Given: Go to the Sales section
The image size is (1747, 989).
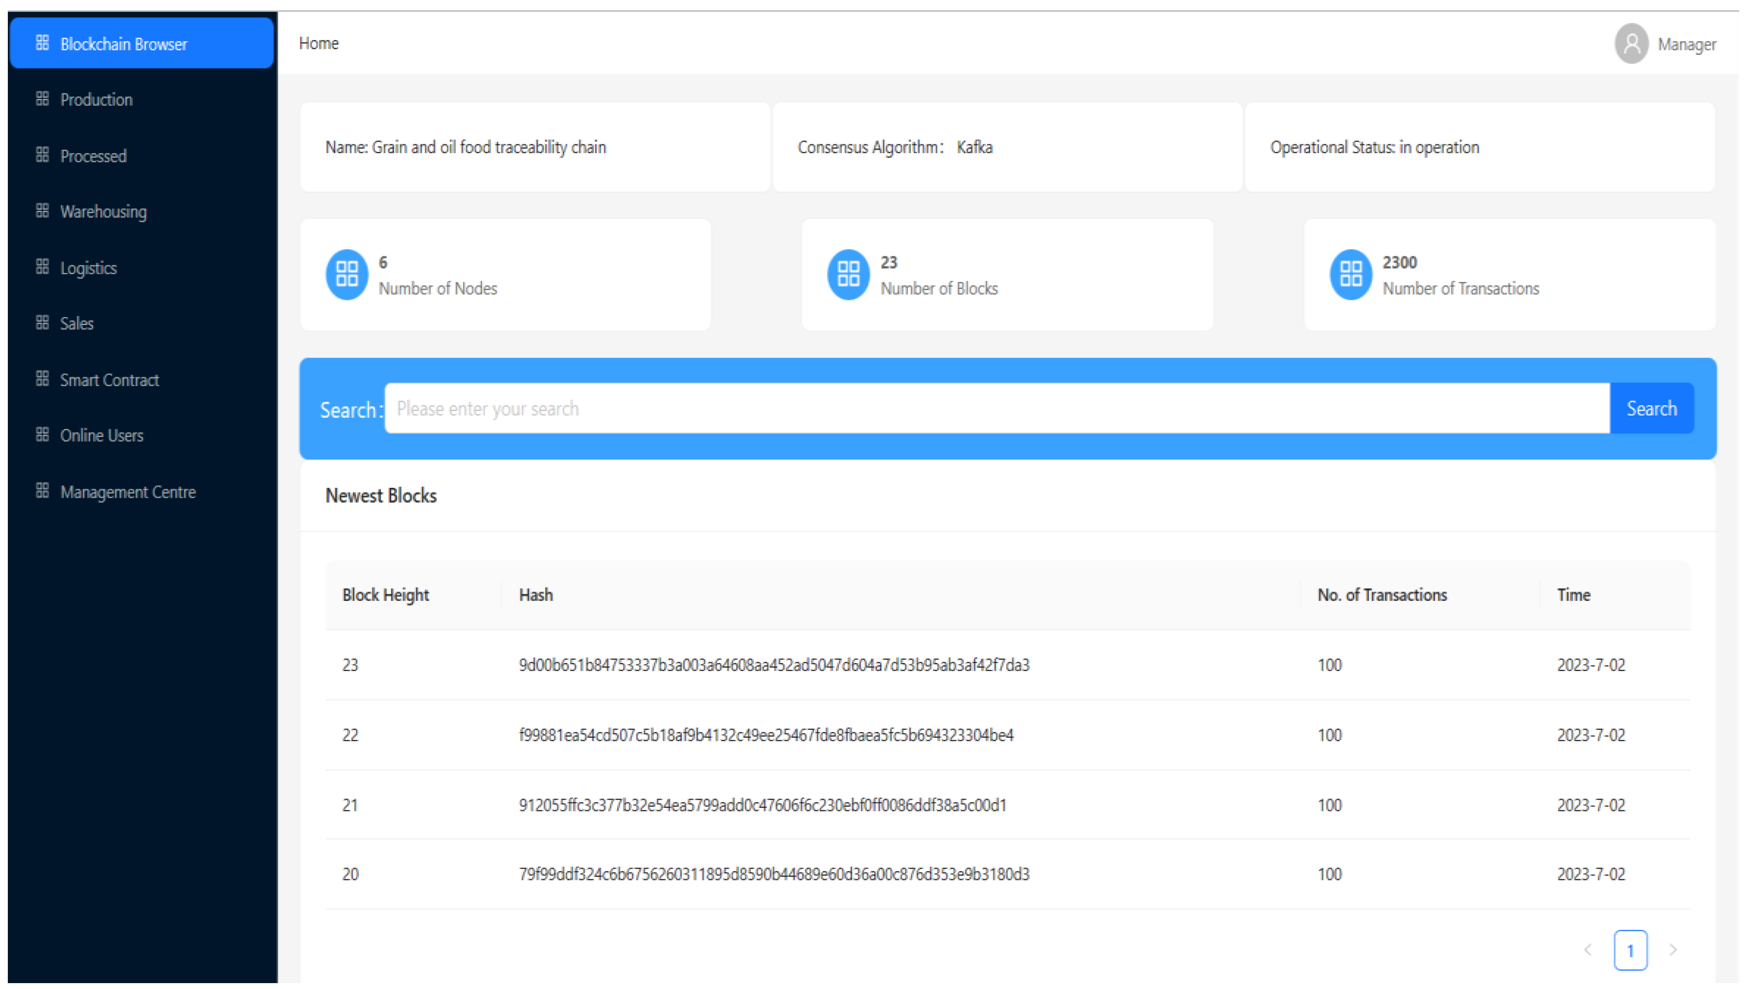Looking at the screenshot, I should [x=77, y=323].
